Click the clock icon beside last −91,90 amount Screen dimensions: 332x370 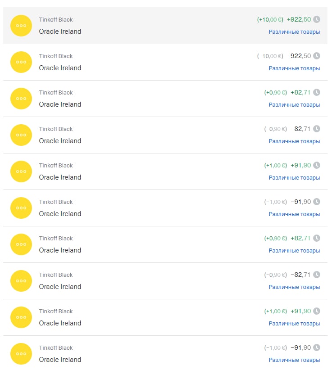317,347
